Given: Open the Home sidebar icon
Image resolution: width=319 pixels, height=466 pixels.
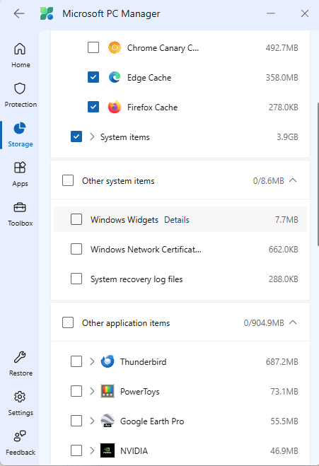Looking at the screenshot, I should coord(20,49).
